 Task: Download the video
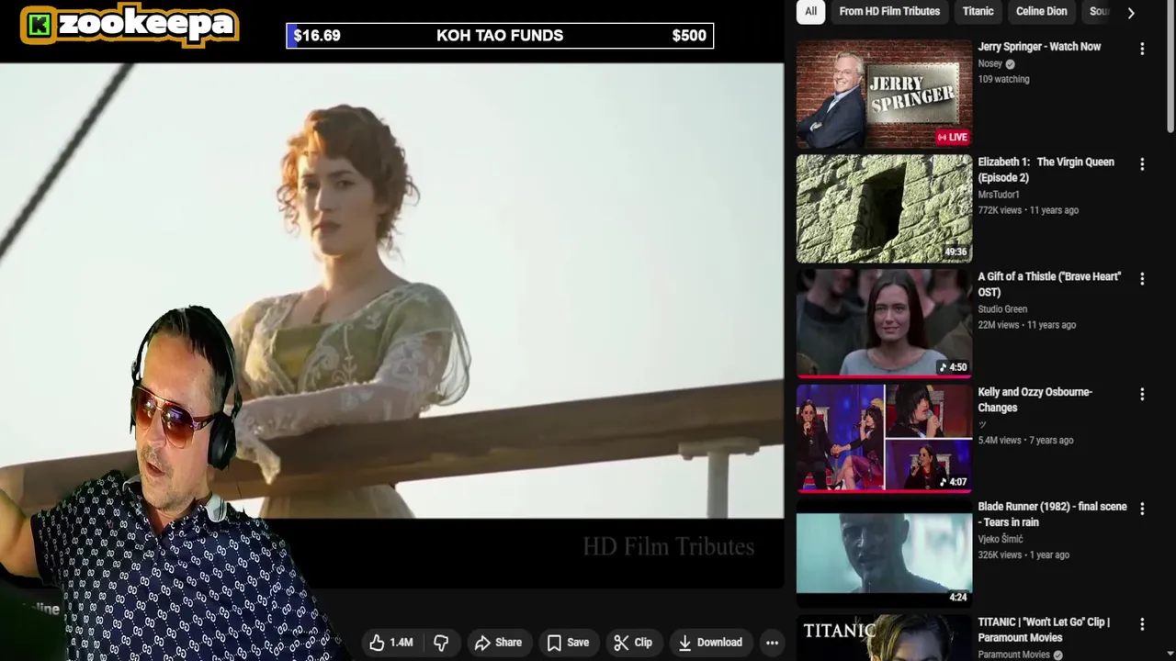tap(709, 643)
